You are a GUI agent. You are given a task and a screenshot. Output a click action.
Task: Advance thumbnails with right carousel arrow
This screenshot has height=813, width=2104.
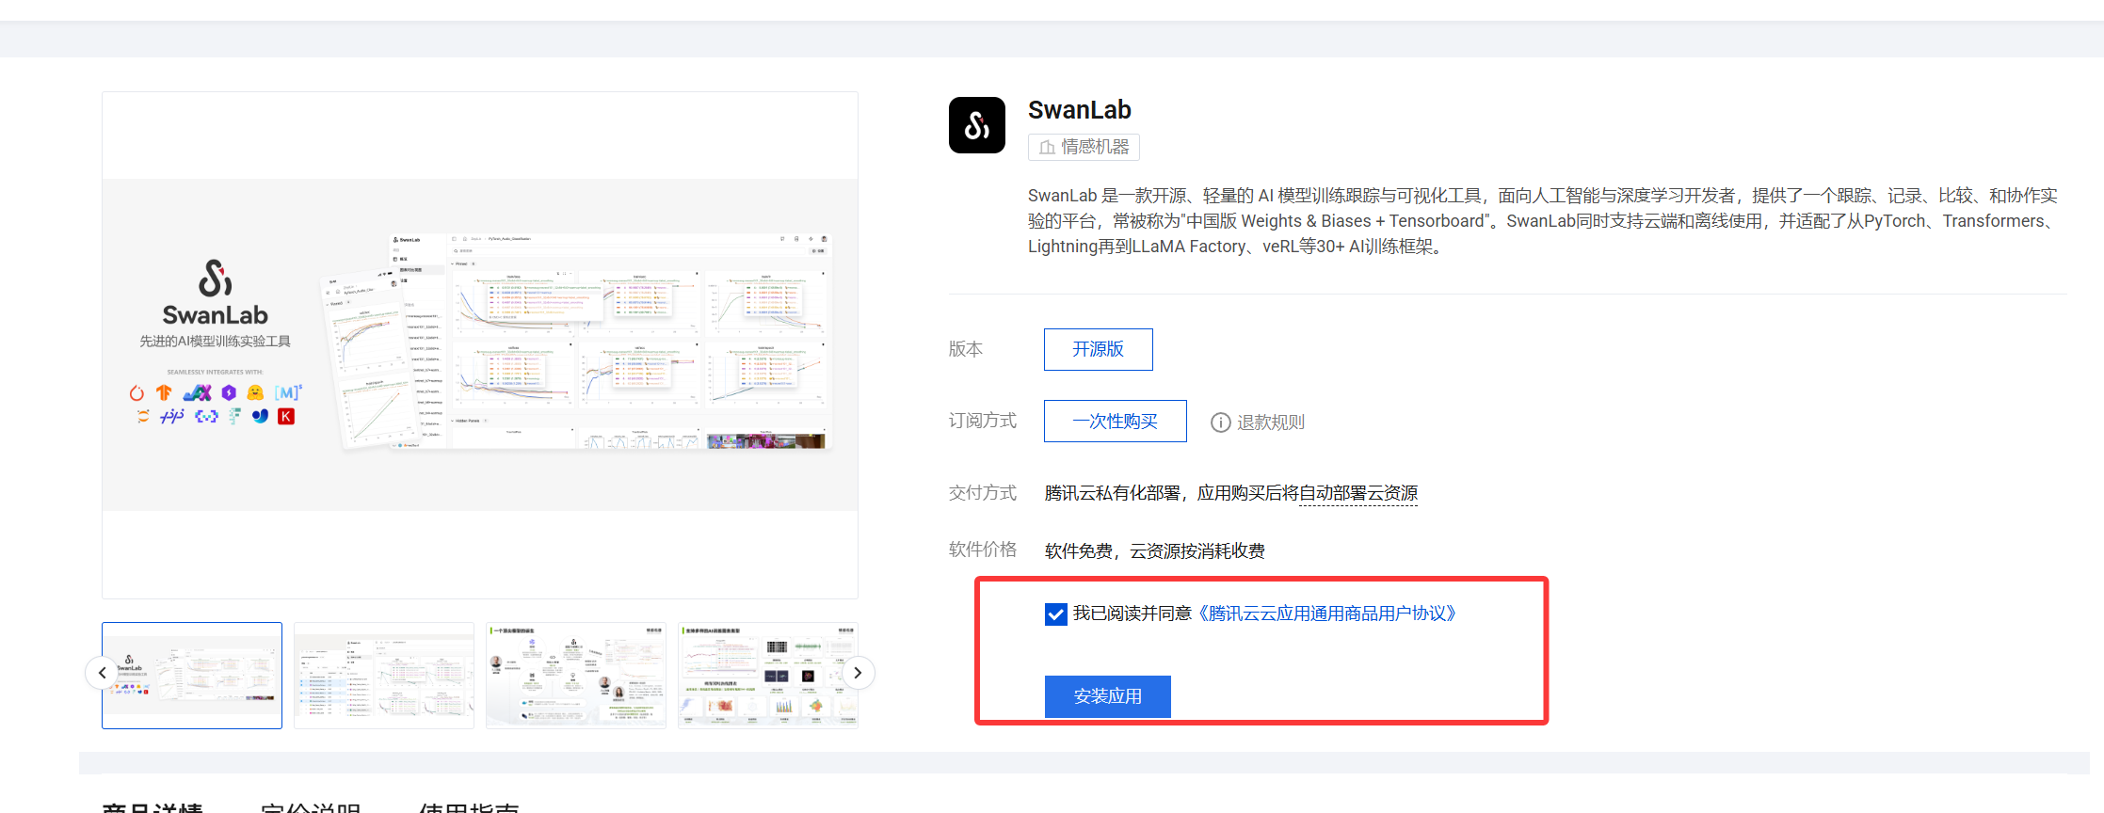(857, 673)
